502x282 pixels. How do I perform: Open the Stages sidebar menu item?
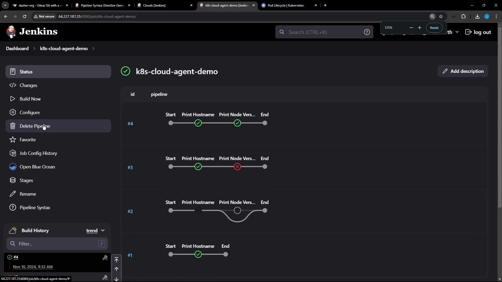click(26, 180)
